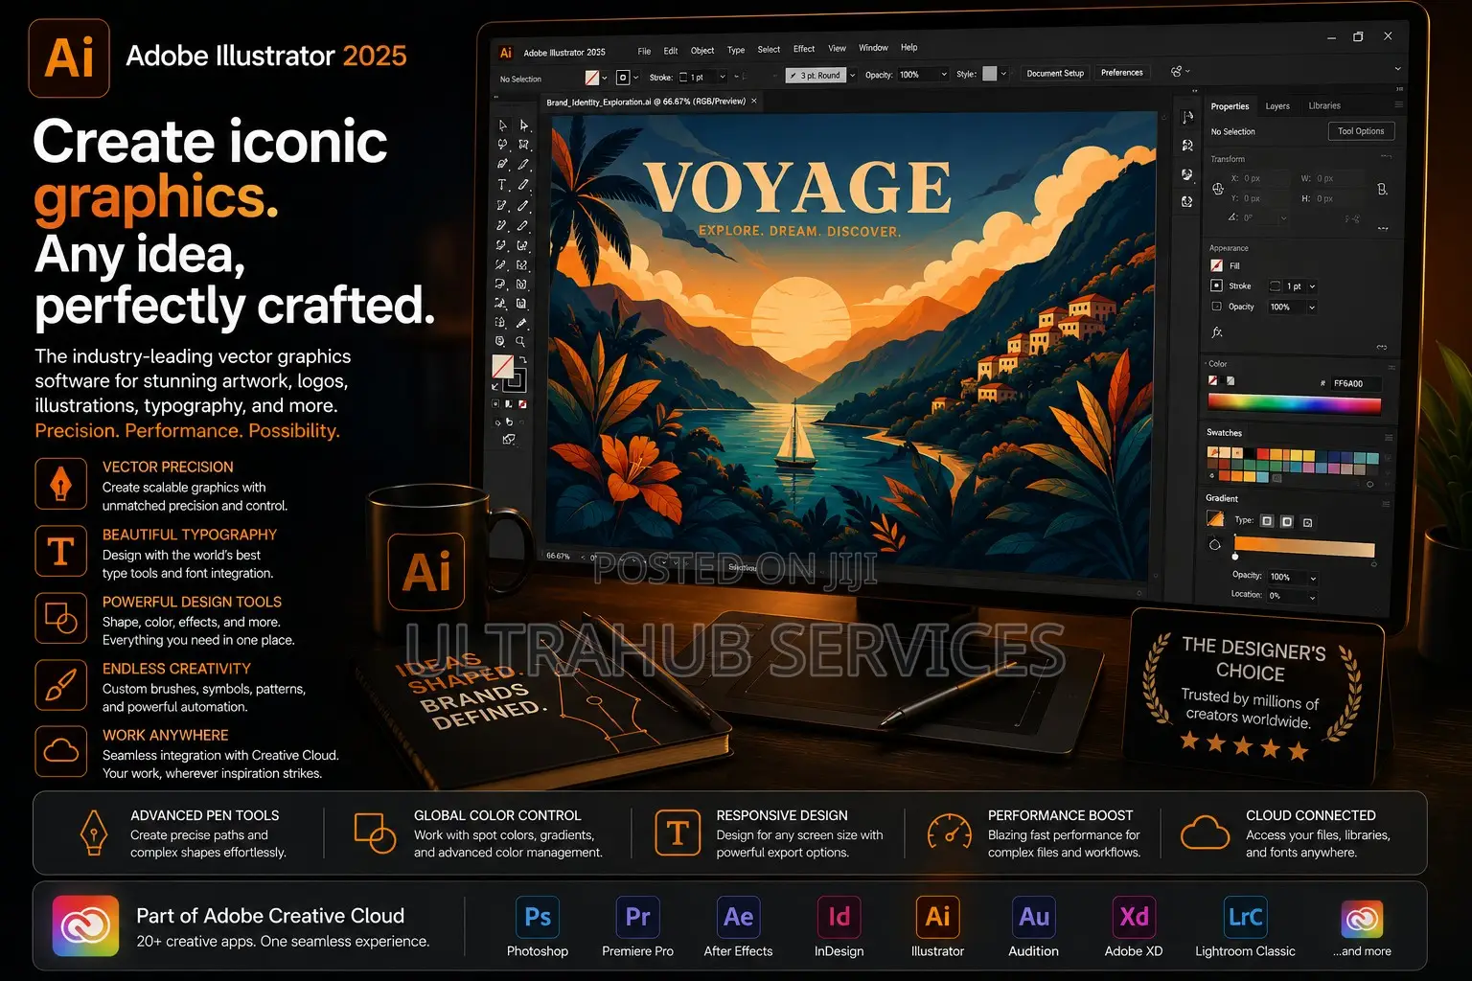Open the Object menu
1472x981 pixels.
coord(702,51)
